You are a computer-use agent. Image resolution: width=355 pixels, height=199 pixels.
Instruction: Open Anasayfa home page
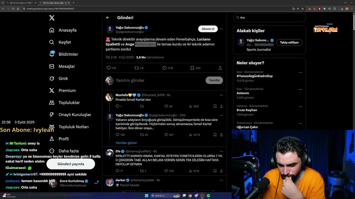click(63, 30)
